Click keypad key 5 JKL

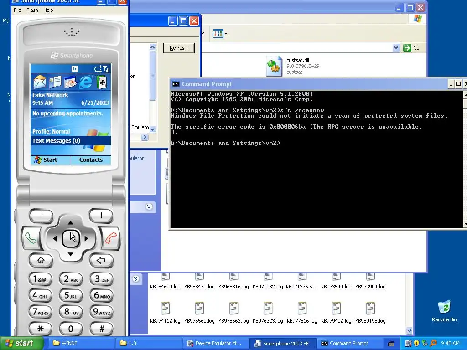pos(71,295)
